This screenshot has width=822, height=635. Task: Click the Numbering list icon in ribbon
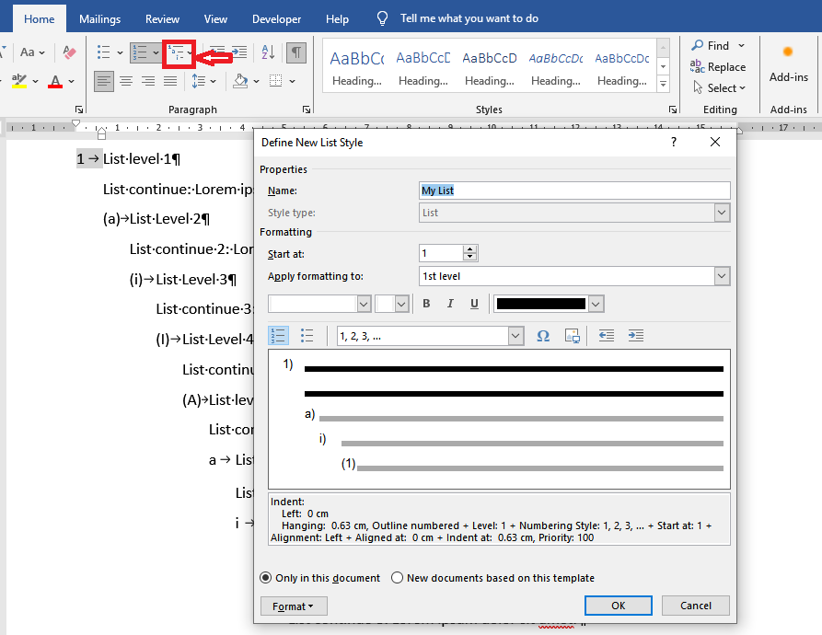(x=139, y=52)
